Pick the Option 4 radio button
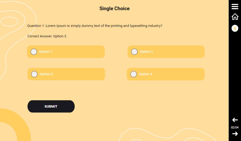241x141 pixels. [x=134, y=74]
